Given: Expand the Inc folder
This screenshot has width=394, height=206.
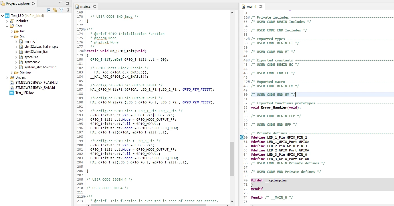Looking at the screenshot, I should click(12, 31).
